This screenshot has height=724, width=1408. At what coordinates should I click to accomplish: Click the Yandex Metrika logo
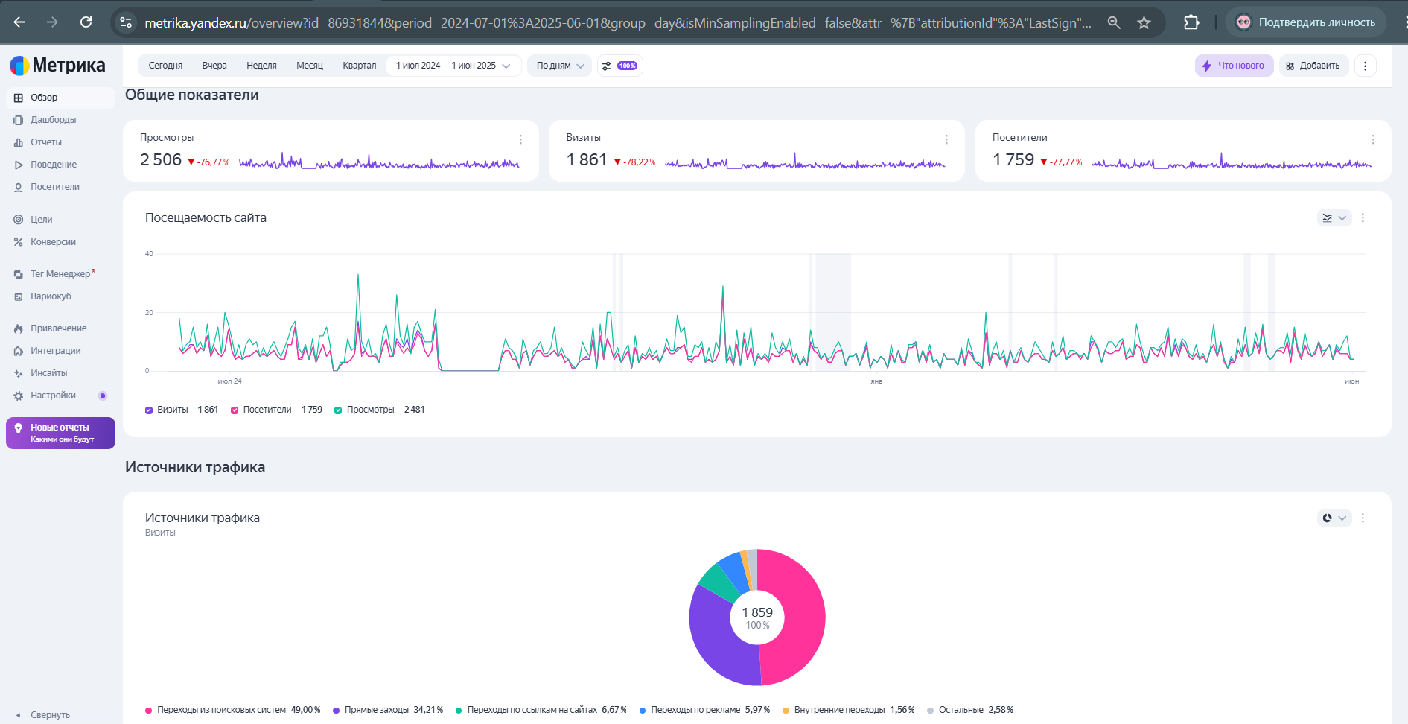[x=57, y=66]
